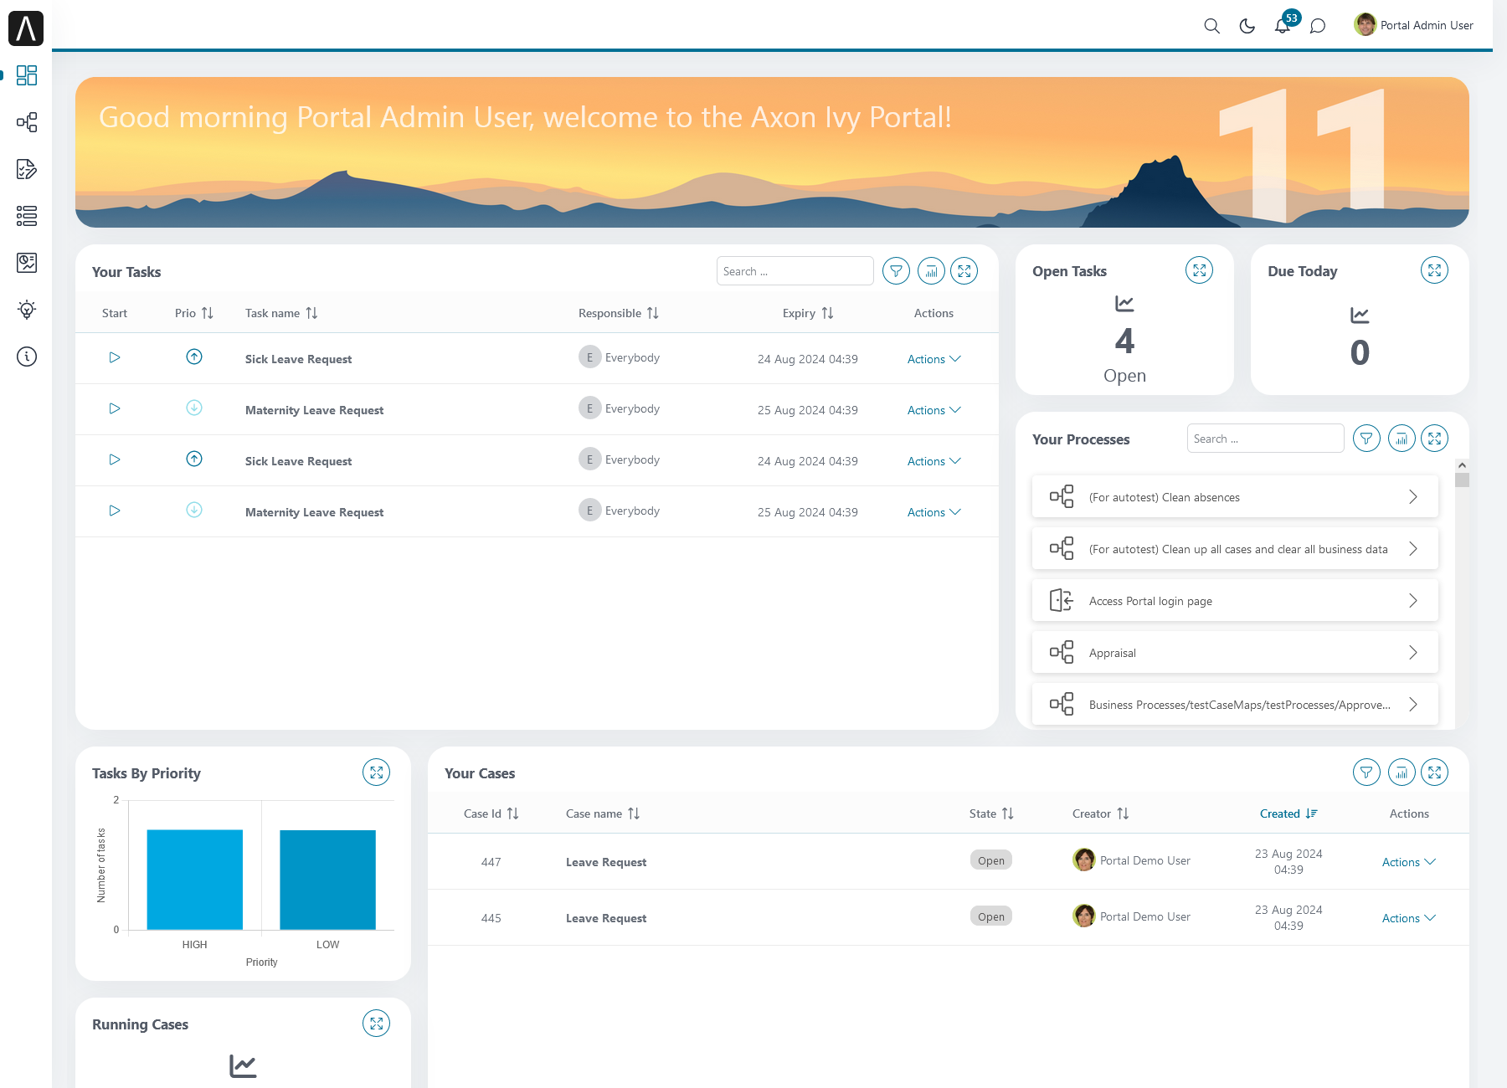Open the Appraisal process

click(1235, 653)
